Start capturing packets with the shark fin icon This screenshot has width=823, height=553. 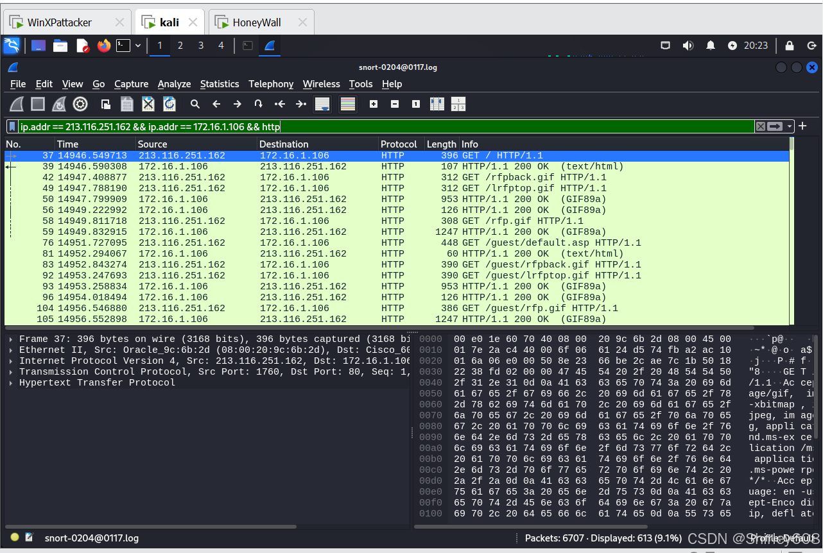pyautogui.click(x=17, y=104)
